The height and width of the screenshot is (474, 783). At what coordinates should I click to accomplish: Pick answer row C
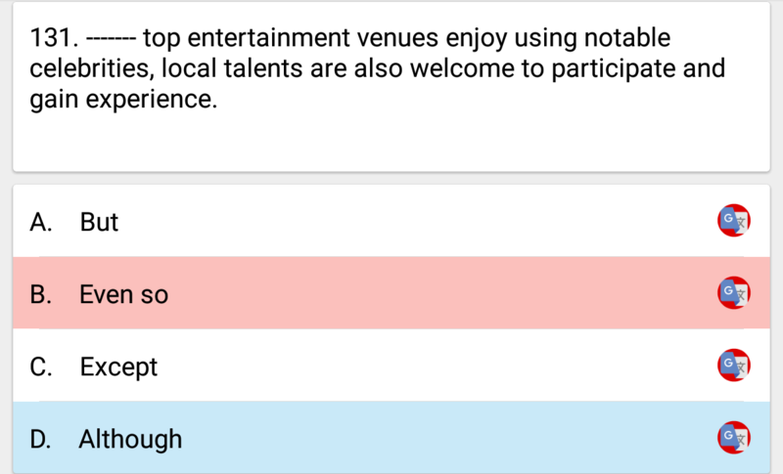coord(391,366)
